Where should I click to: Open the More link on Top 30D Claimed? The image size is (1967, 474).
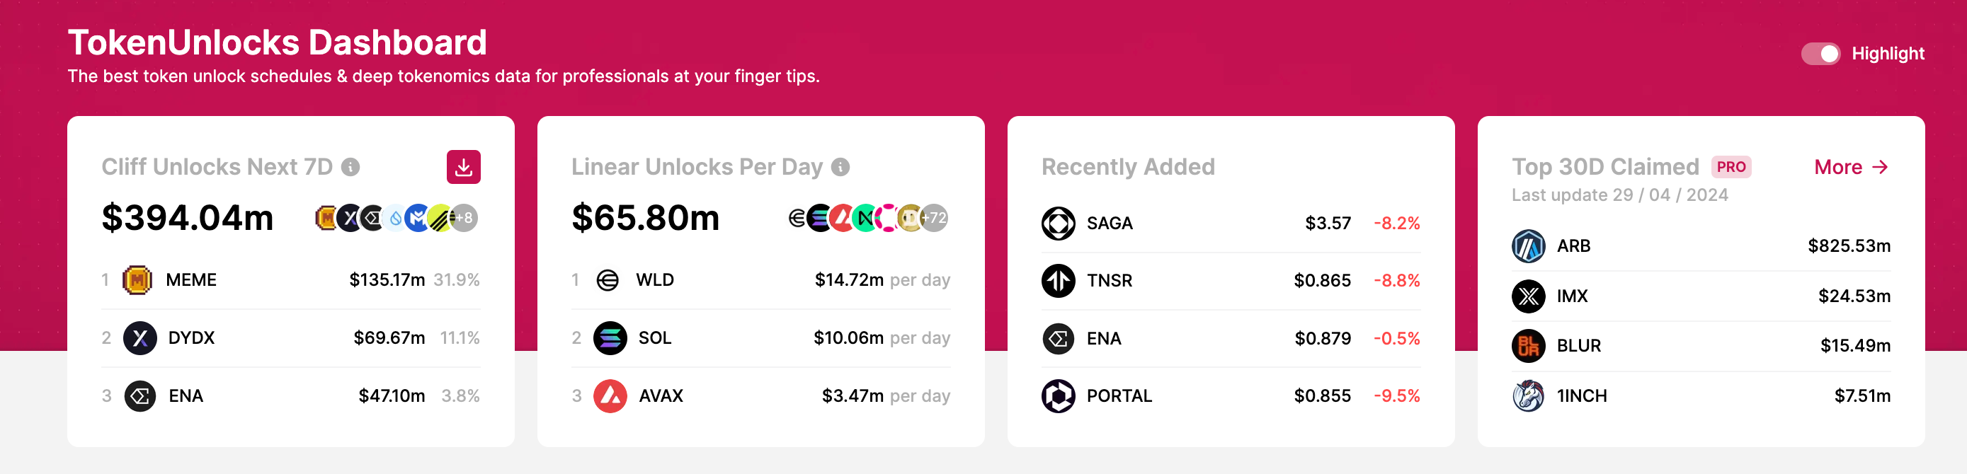pyautogui.click(x=1850, y=166)
